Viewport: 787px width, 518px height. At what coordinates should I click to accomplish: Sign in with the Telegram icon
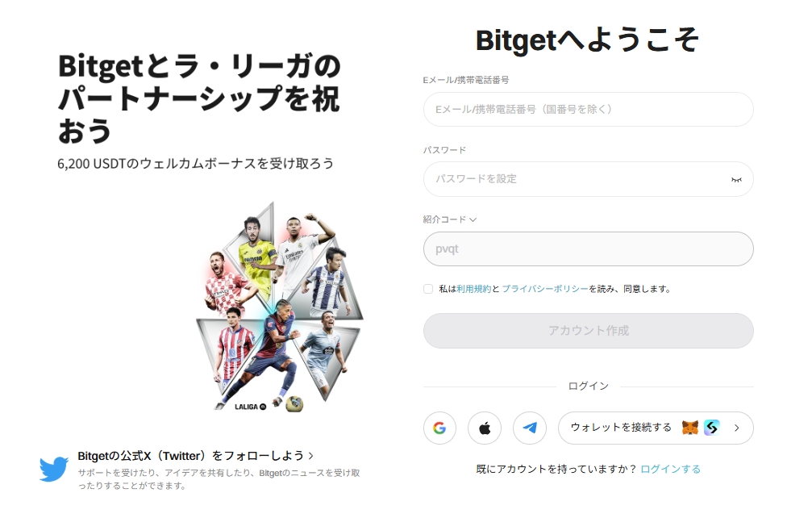click(530, 428)
